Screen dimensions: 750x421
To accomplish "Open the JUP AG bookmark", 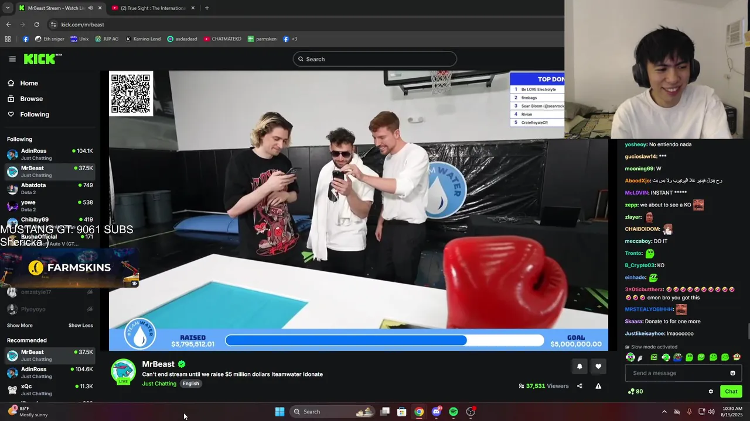I will pos(107,39).
